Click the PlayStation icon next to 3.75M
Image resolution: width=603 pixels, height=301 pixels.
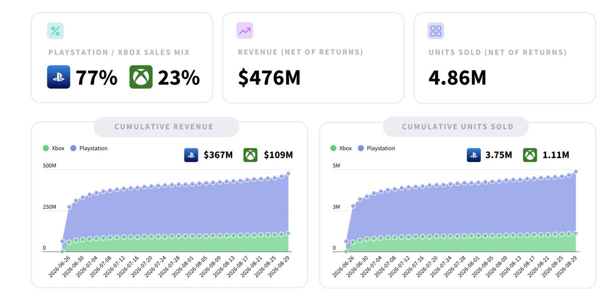coord(474,155)
